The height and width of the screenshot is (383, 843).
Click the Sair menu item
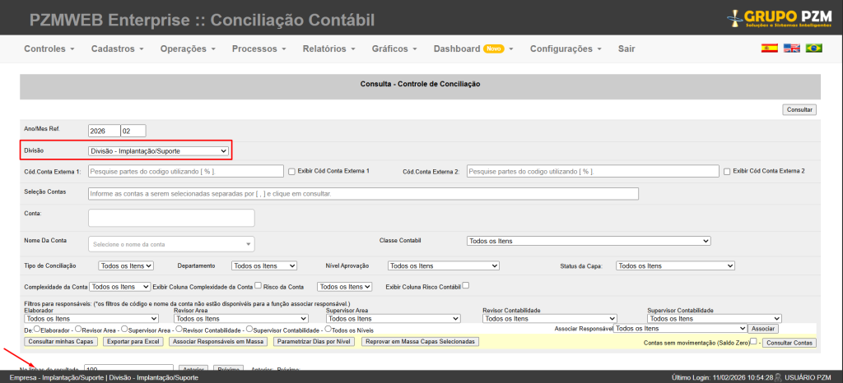tap(626, 49)
